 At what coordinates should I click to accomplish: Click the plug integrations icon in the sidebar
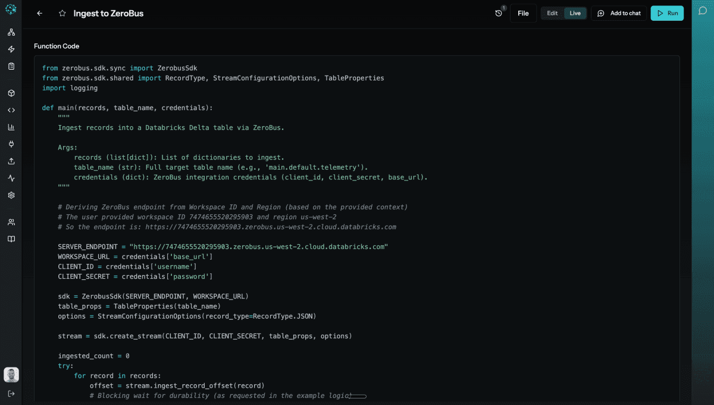click(11, 144)
